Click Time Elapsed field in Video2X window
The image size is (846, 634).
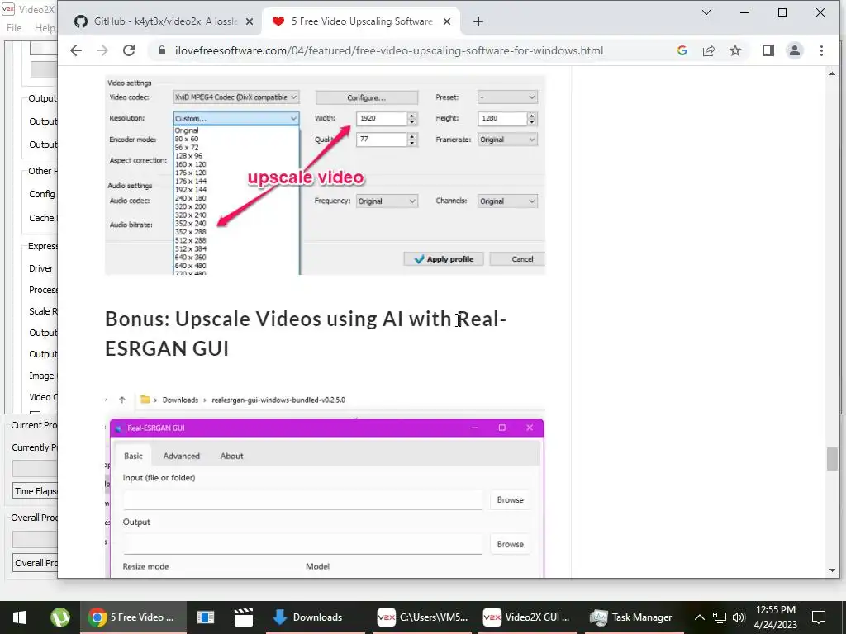[35, 491]
